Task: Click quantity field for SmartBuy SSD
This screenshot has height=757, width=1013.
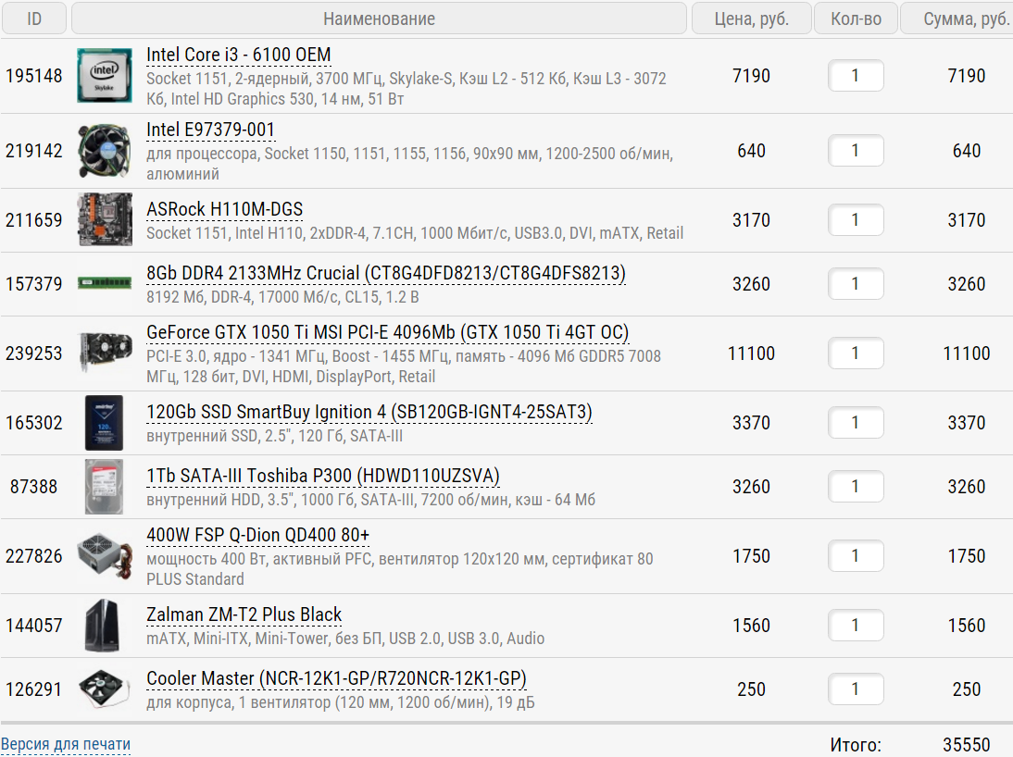Action: point(856,422)
